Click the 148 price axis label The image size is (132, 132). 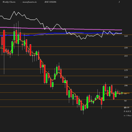[x=126, y=36]
